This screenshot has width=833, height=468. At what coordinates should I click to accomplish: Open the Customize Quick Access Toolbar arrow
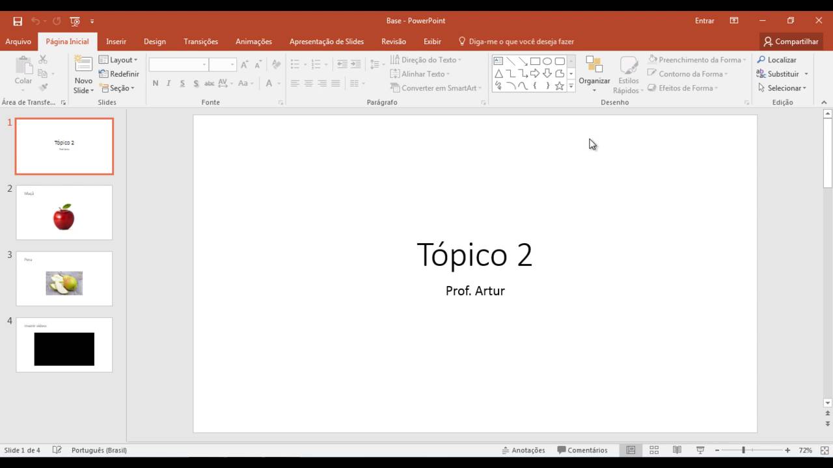(92, 21)
